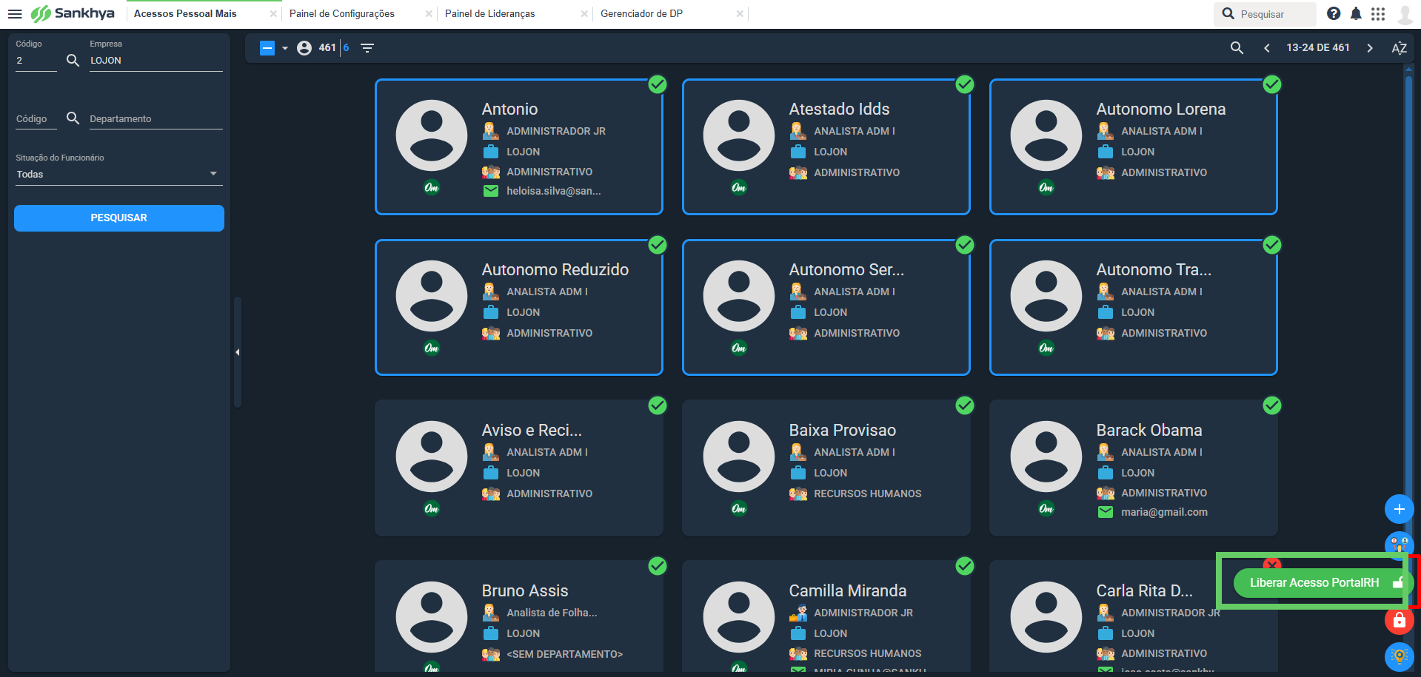Open the help question mark icon
This screenshot has height=677, width=1421.
coord(1334,14)
